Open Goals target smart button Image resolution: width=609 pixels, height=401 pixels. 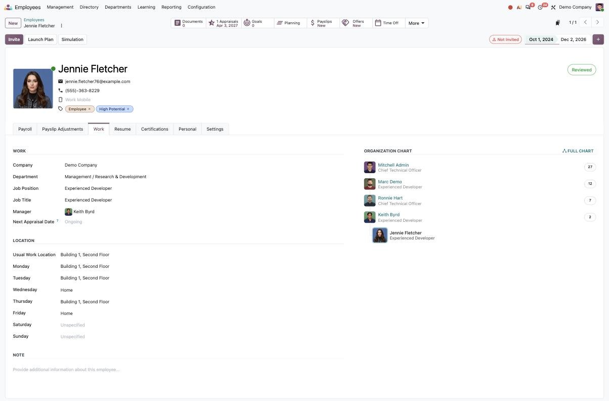[x=257, y=23]
